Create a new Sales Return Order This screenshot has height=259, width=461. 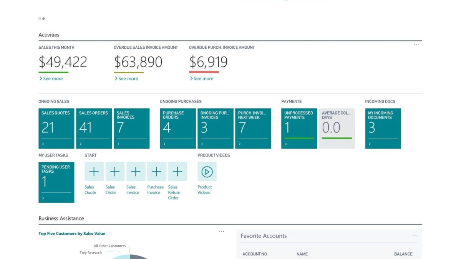tap(177, 172)
